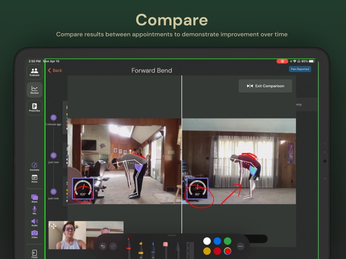Click the 'Forward Bend' title
This screenshot has width=346, height=259.
click(152, 71)
